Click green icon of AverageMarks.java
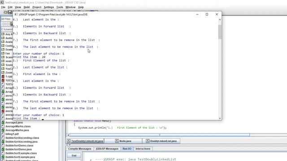 [x=3, y=130]
